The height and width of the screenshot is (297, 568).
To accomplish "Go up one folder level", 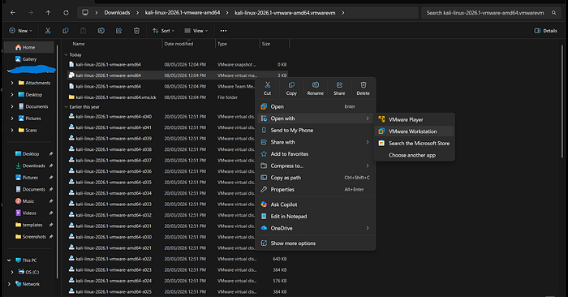I will [x=48, y=13].
